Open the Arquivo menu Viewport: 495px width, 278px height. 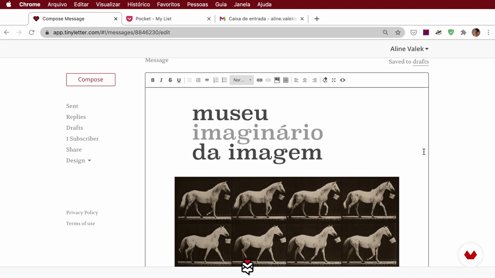pos(57,4)
